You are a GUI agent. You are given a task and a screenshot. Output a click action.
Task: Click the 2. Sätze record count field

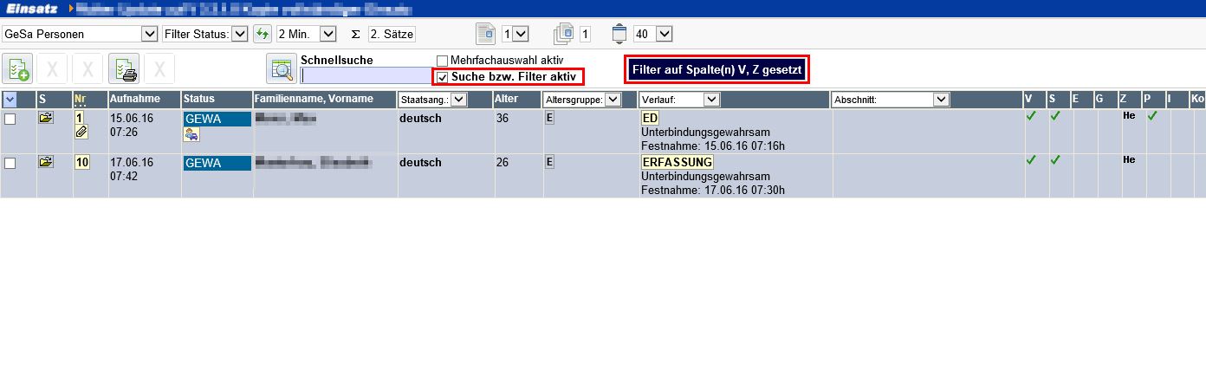coord(392,34)
